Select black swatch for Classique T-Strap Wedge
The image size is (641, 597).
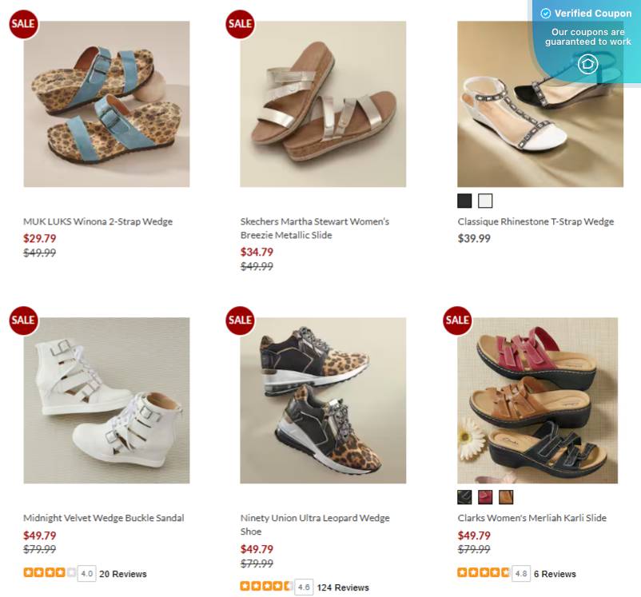[x=464, y=201]
